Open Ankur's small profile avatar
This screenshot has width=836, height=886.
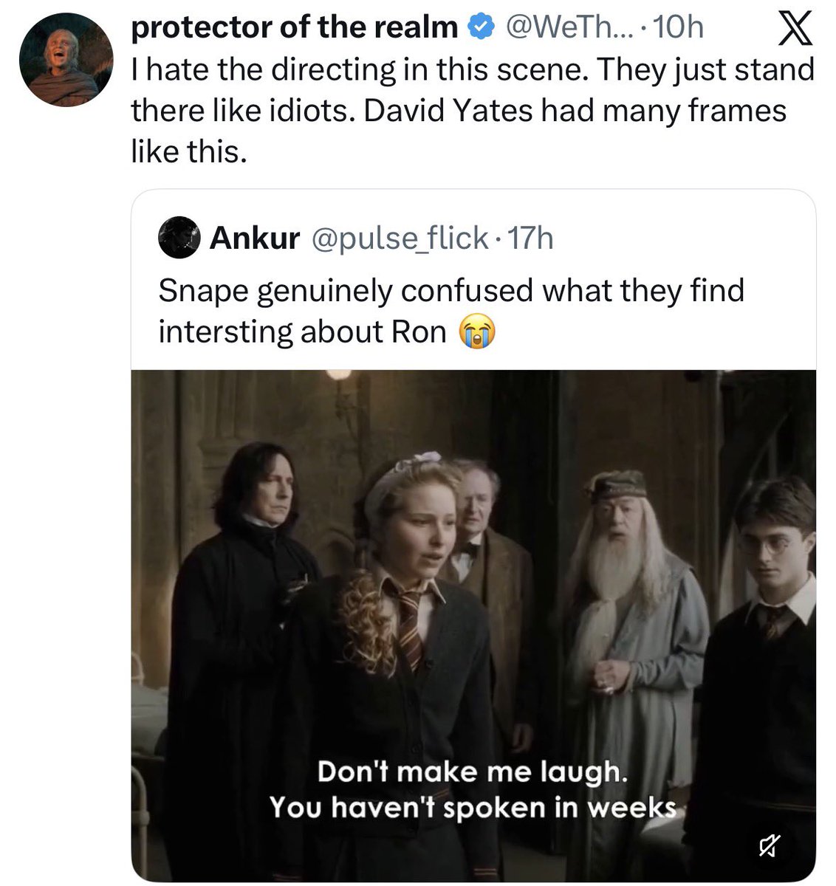click(179, 238)
